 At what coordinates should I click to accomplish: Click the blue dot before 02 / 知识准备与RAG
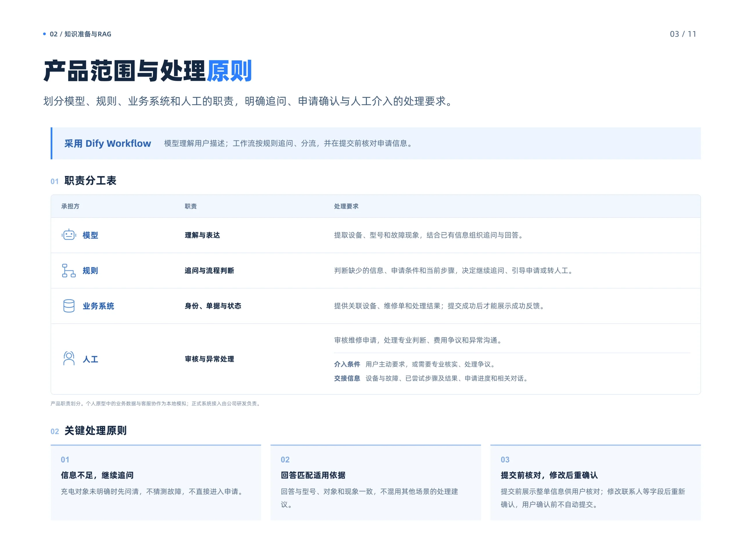click(45, 34)
